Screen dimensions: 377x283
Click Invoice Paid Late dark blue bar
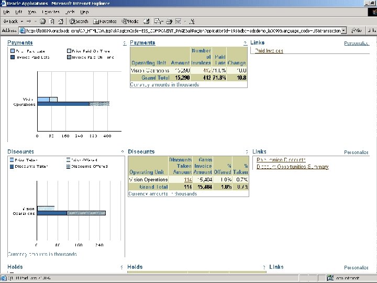pos(63,104)
